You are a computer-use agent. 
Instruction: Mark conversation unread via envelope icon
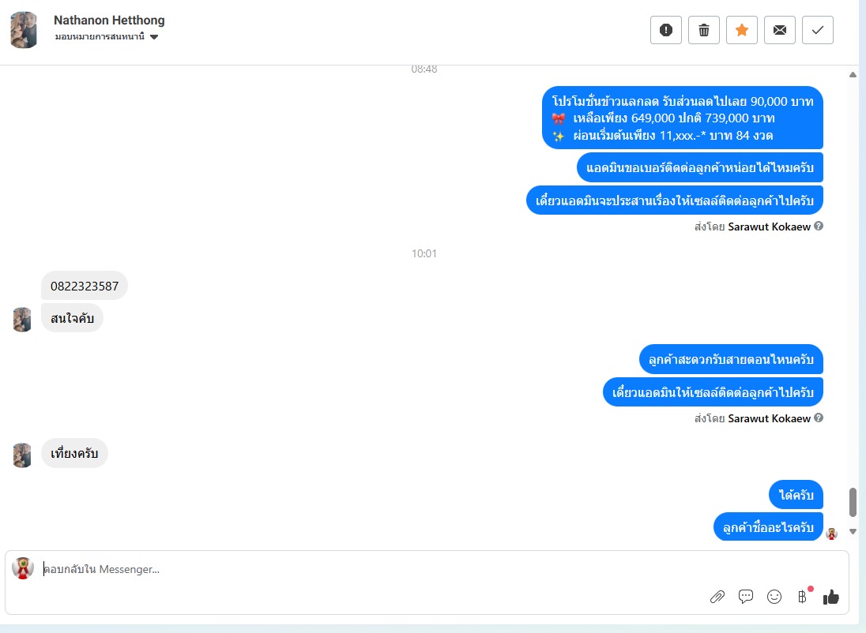tap(779, 30)
